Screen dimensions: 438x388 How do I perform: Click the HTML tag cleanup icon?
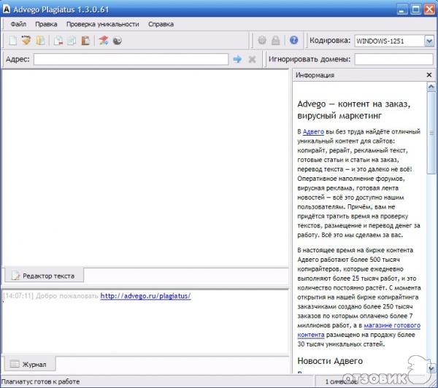pos(26,41)
